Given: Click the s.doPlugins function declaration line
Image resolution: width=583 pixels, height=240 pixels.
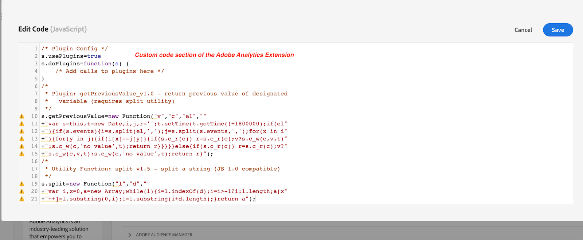Looking at the screenshot, I should pos(85,64).
